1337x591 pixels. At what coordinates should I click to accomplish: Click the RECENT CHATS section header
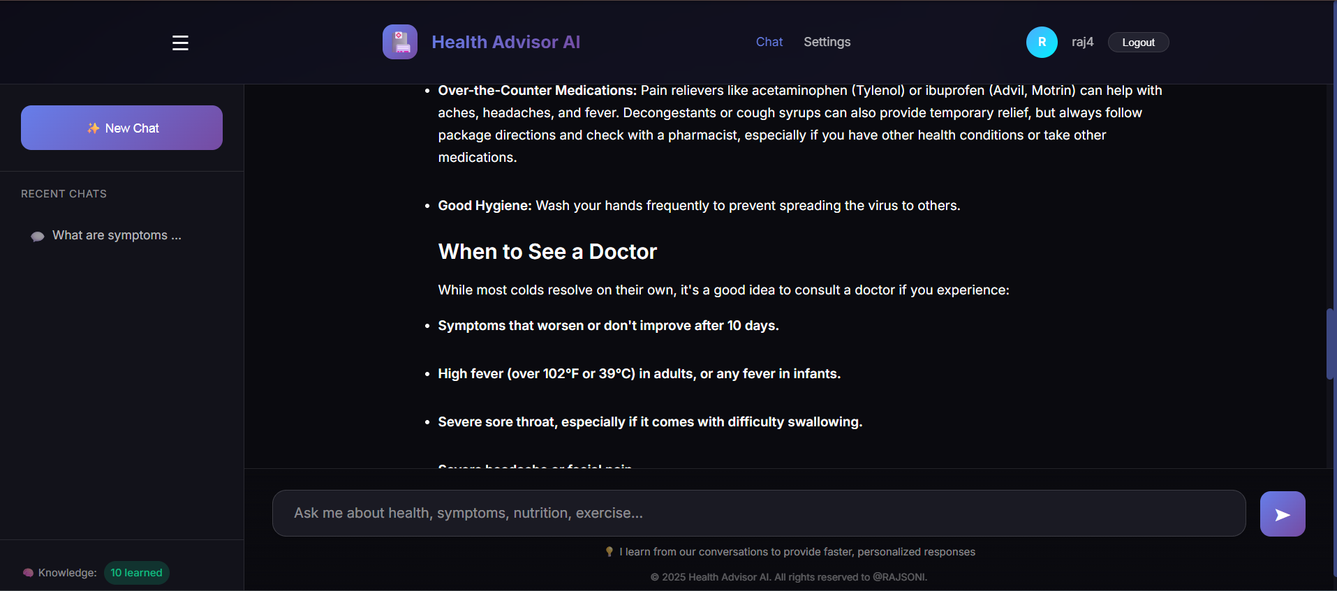[64, 194]
